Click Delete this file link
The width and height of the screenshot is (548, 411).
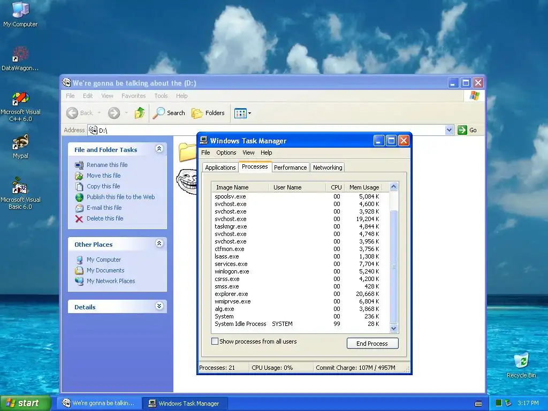105,218
